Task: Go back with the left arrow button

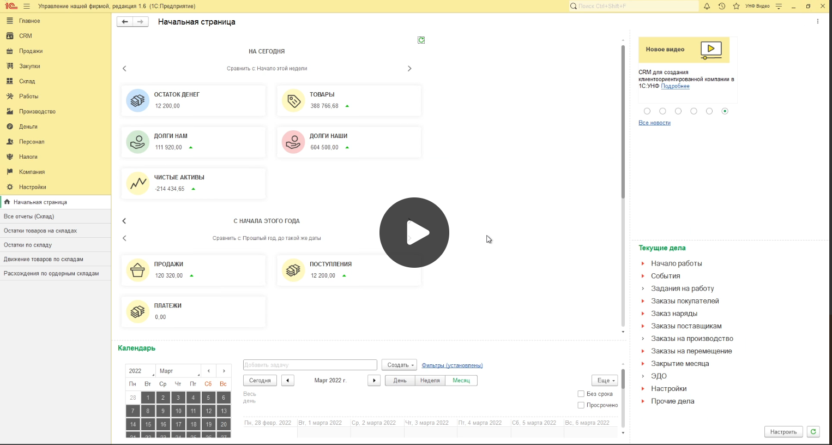Action: [x=125, y=21]
